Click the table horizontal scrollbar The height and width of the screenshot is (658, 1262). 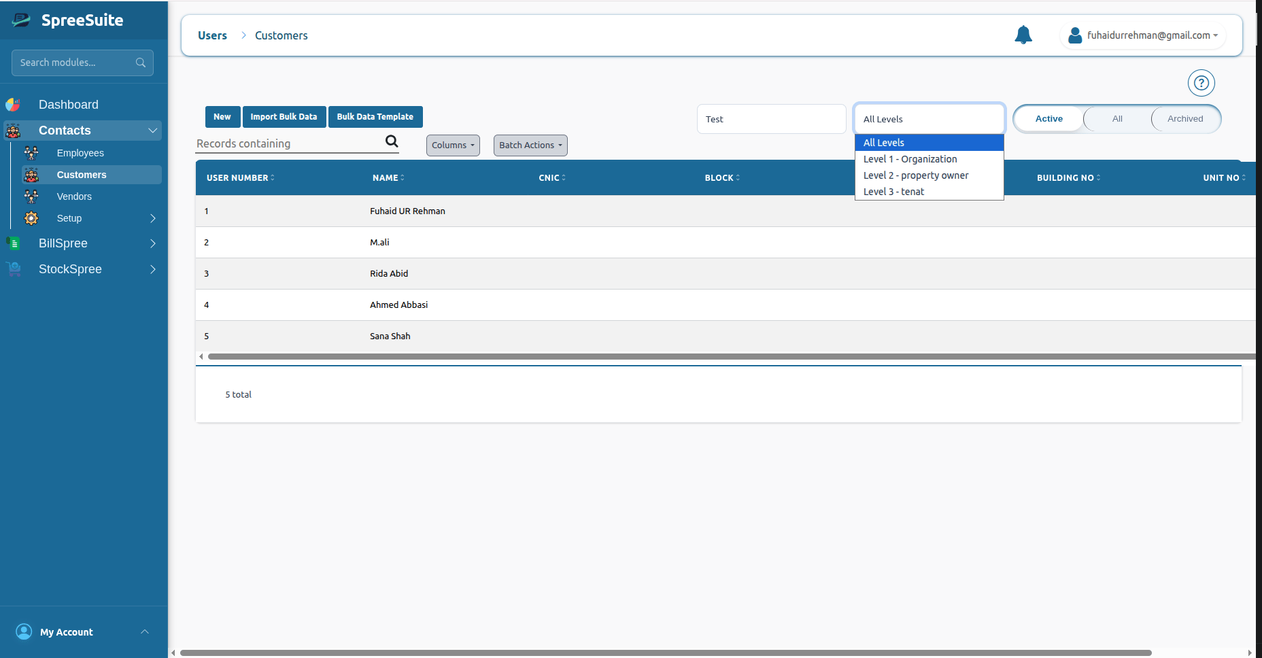(x=732, y=356)
